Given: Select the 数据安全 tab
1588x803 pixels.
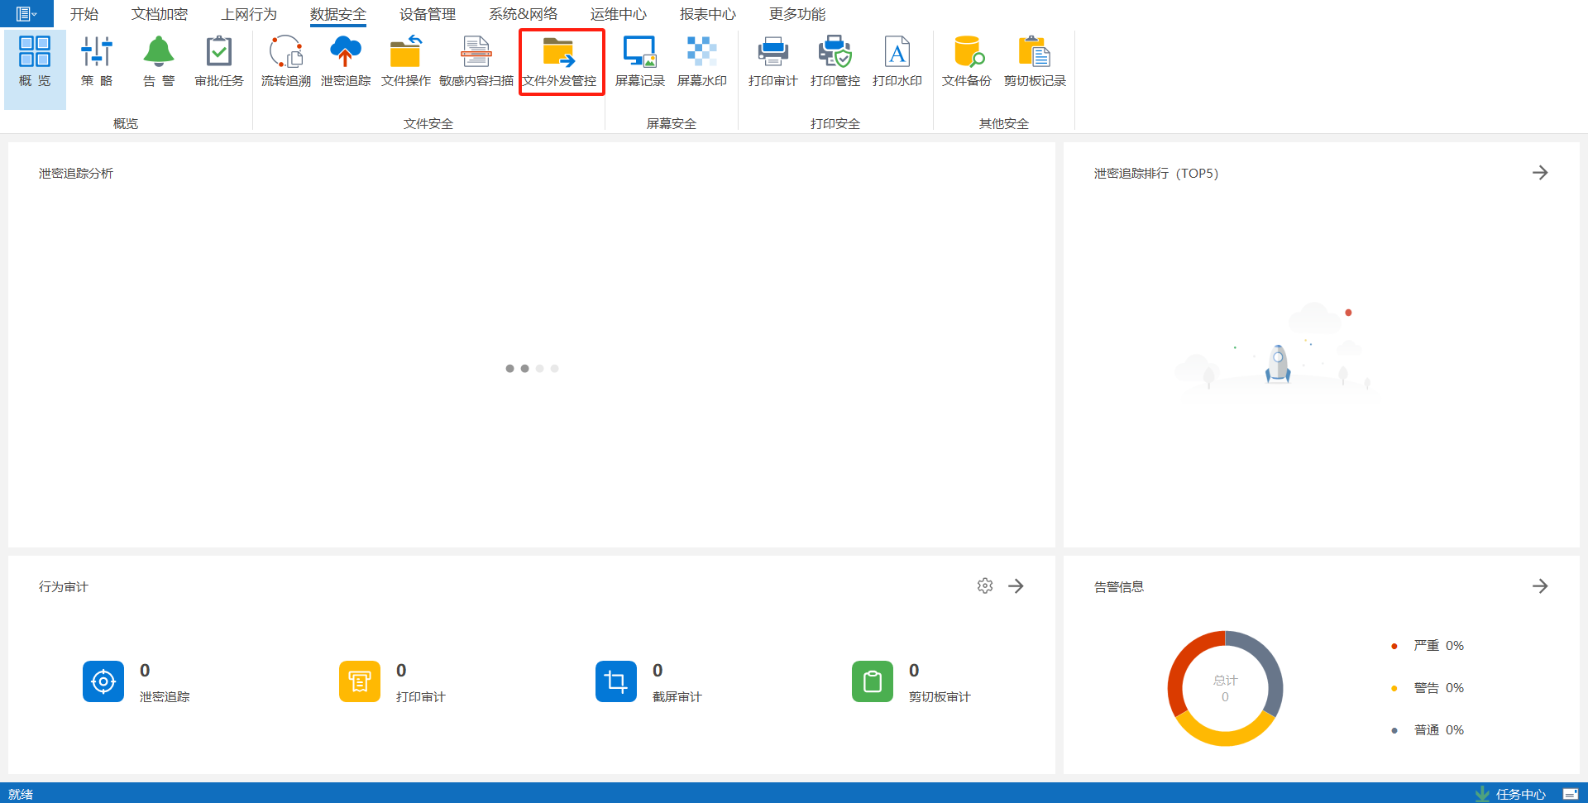Looking at the screenshot, I should (338, 14).
